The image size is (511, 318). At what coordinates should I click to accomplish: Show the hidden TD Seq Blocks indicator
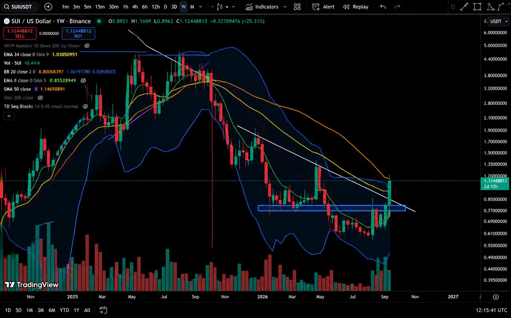point(85,106)
